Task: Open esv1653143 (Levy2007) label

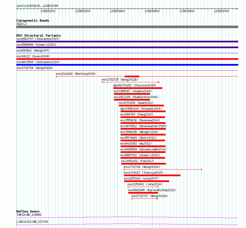Action: 141,178
